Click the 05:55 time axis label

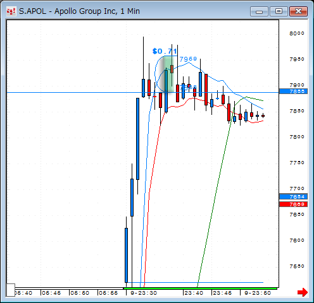coord(108,293)
